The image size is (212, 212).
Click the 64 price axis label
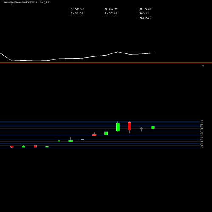(x=202, y=127)
